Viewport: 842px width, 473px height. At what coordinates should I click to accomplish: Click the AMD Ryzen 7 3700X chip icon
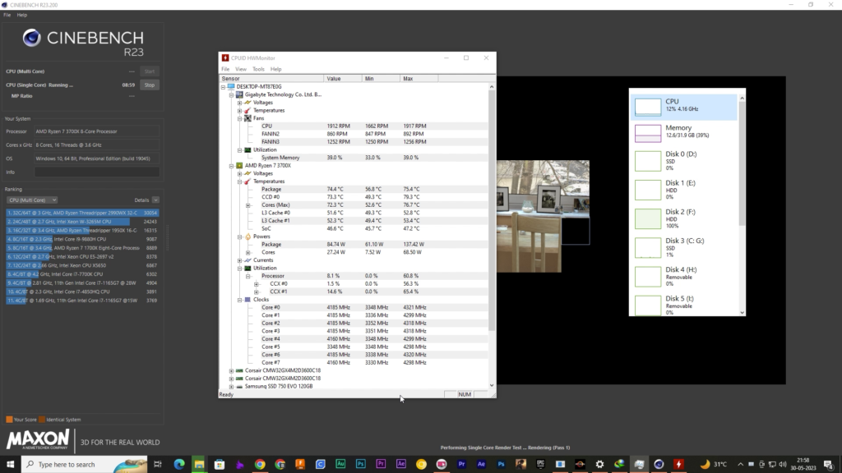pyautogui.click(x=239, y=166)
